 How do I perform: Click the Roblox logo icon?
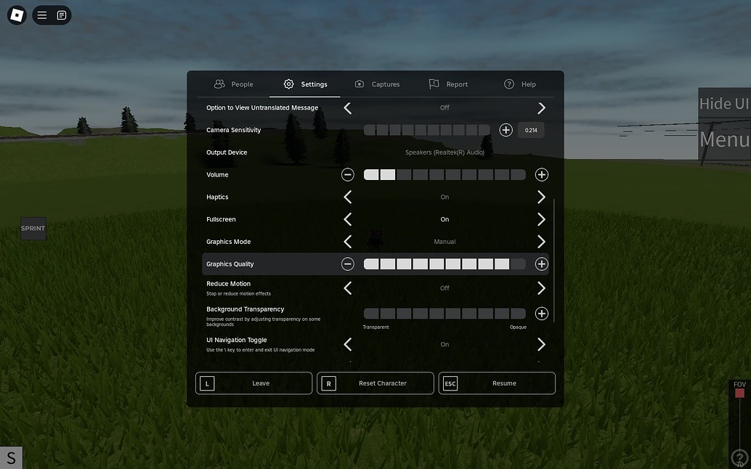15,15
